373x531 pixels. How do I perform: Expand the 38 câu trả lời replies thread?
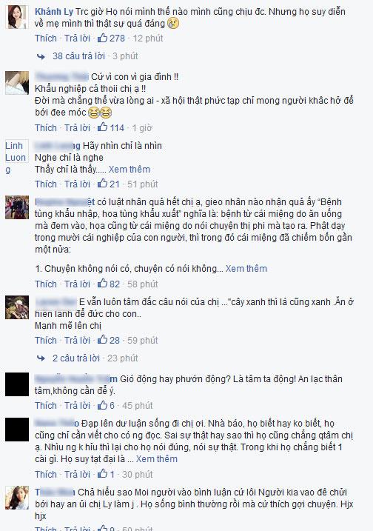click(78, 56)
